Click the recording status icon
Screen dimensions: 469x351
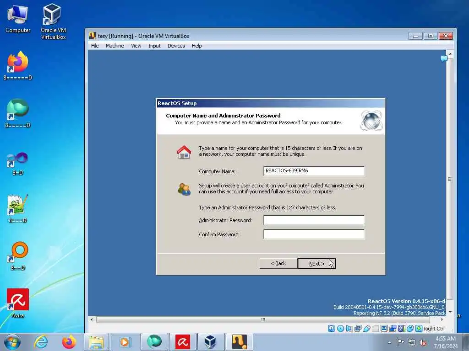[393, 328]
